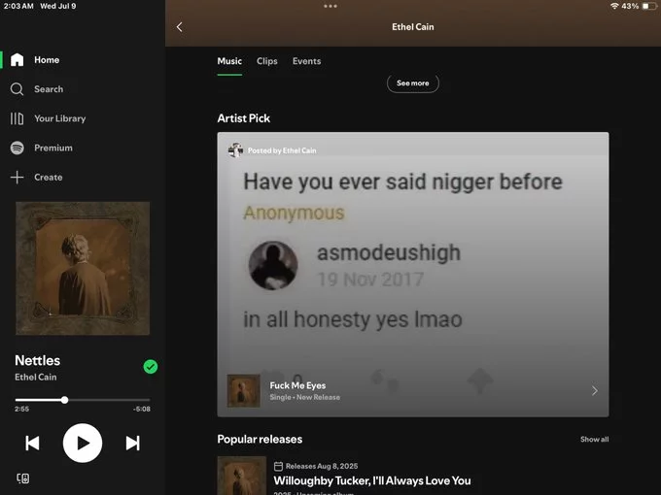
Task: Tap the Artist Pick heading
Action: 244,118
